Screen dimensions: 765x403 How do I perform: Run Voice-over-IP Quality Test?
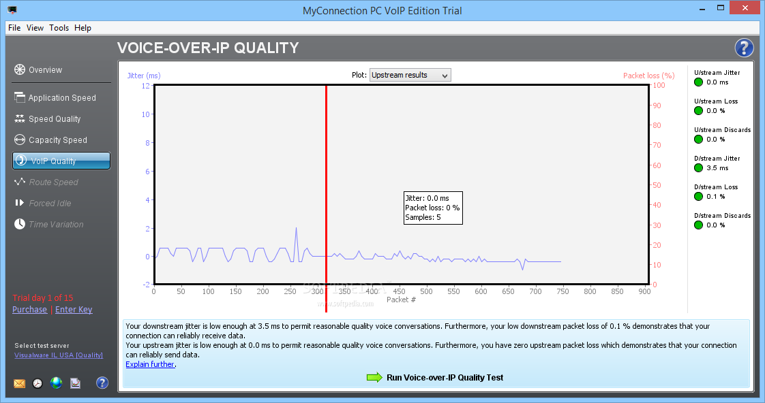pyautogui.click(x=445, y=377)
